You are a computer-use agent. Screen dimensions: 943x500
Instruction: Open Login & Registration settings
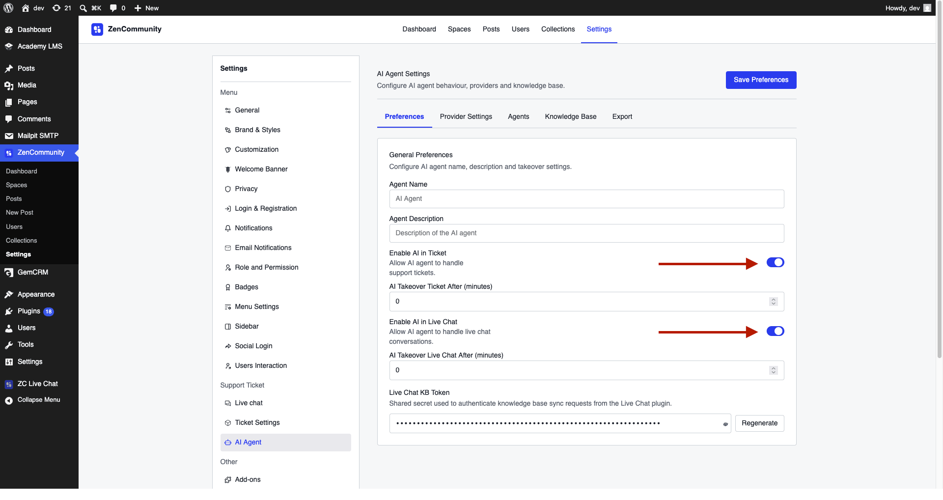[286, 209]
